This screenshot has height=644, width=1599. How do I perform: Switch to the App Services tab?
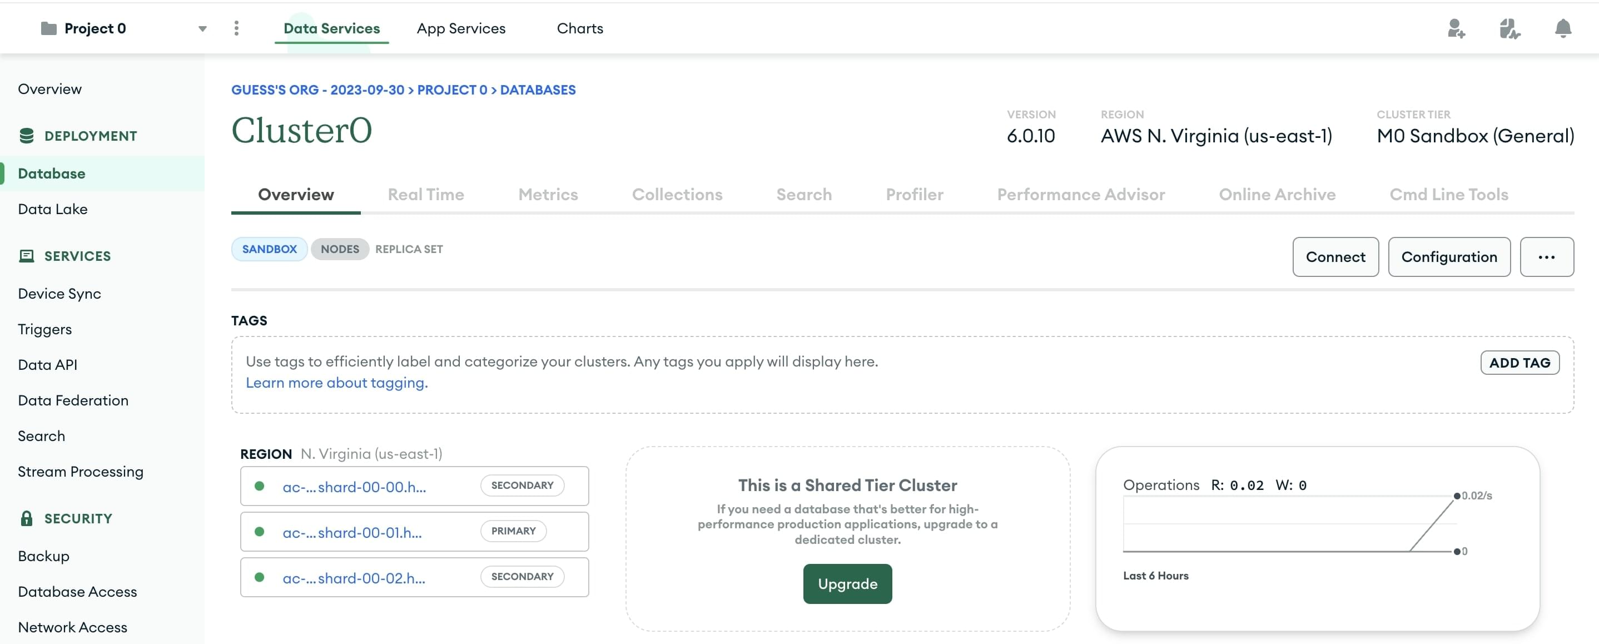click(x=461, y=28)
